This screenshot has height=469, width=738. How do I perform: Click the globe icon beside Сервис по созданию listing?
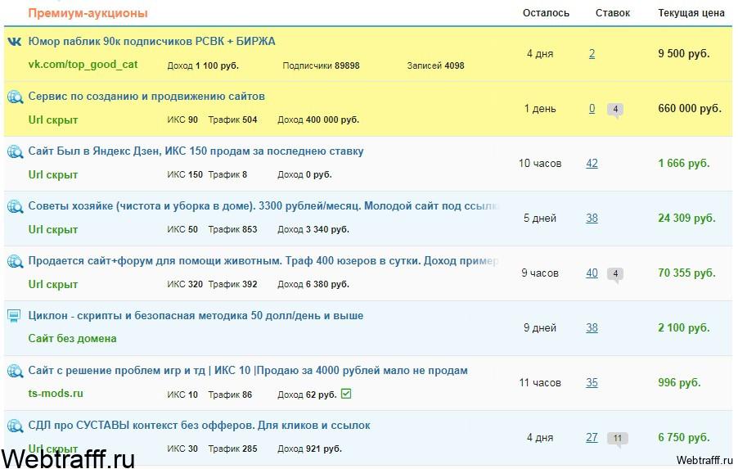(15, 97)
